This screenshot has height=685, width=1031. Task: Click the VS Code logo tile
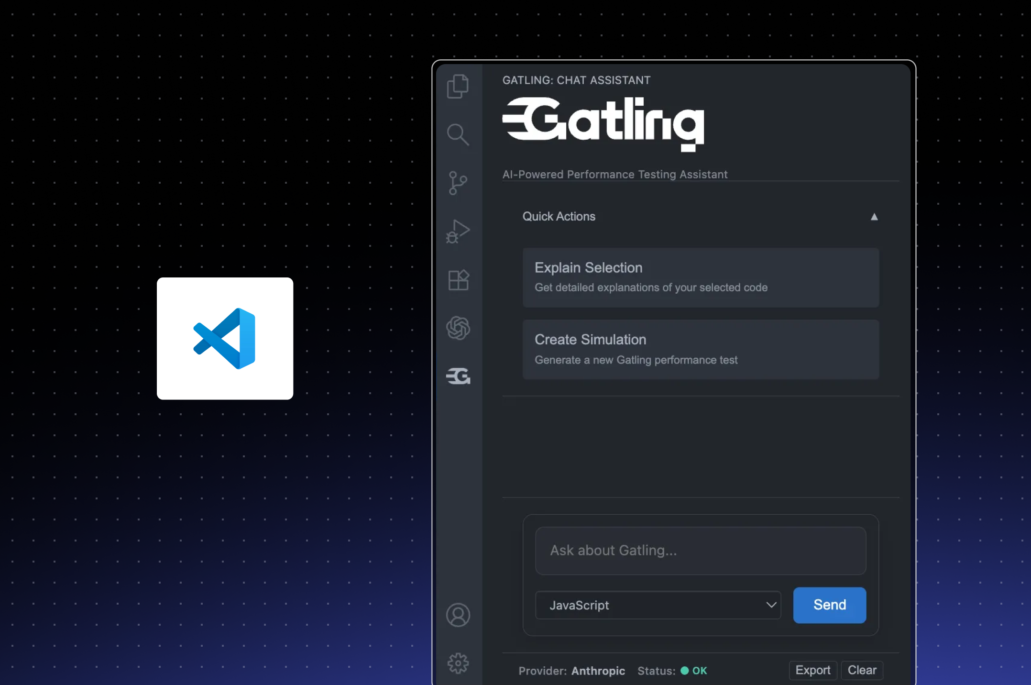point(225,338)
